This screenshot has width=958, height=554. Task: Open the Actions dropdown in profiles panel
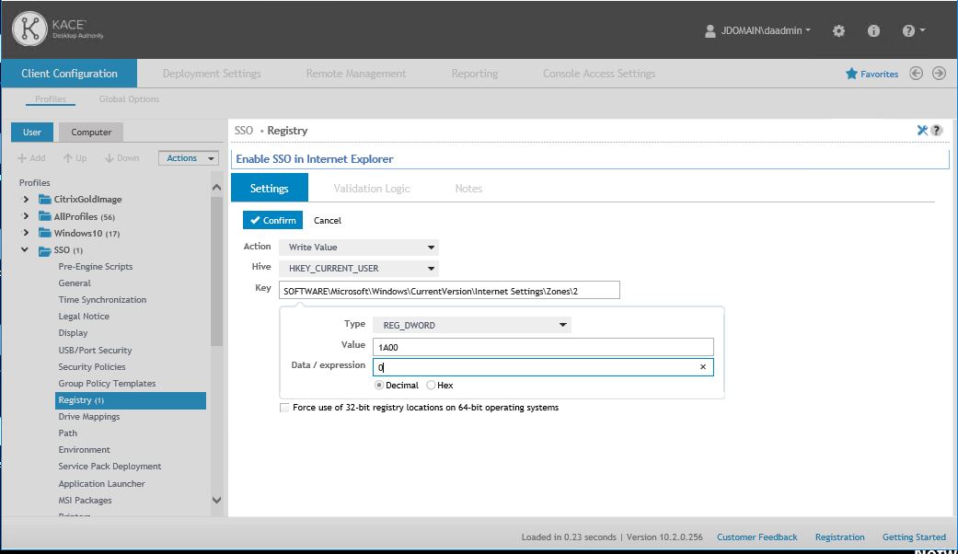(188, 158)
